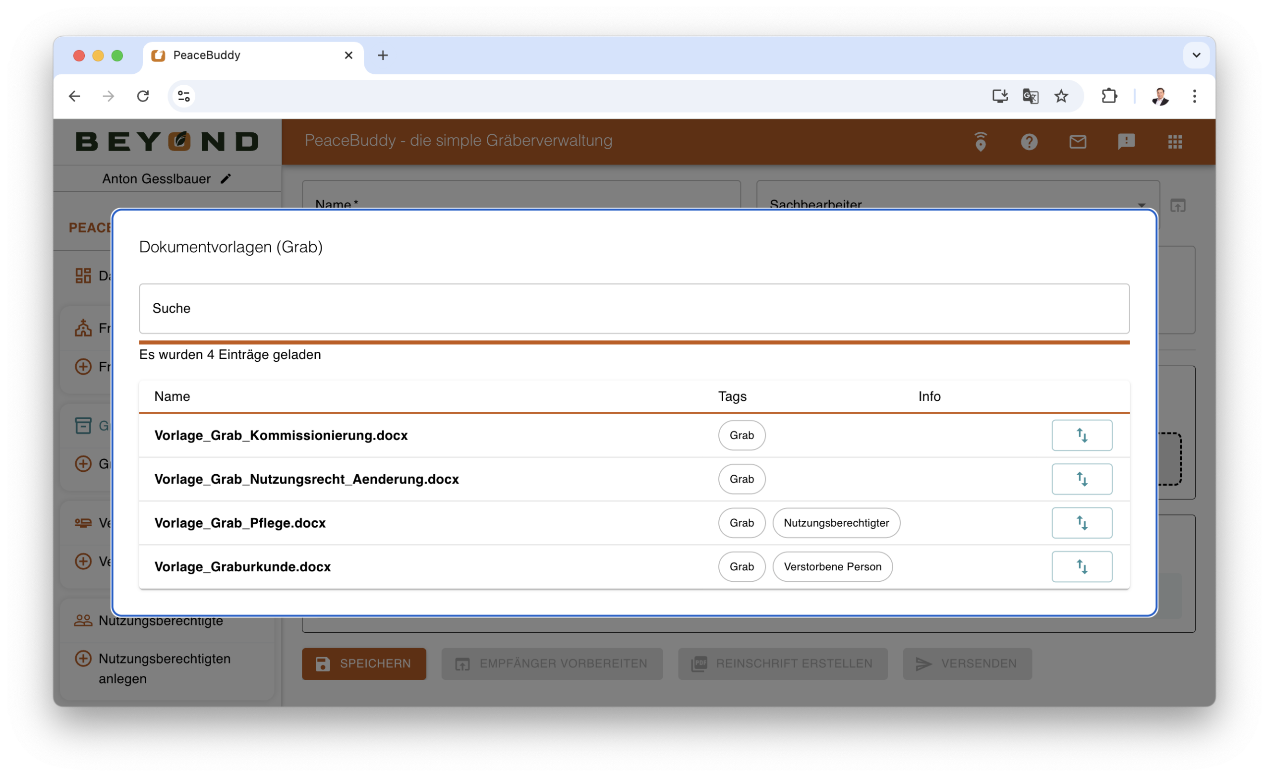
Task: Edit Anton Gesslbauer profile pencil icon
Action: [226, 179]
